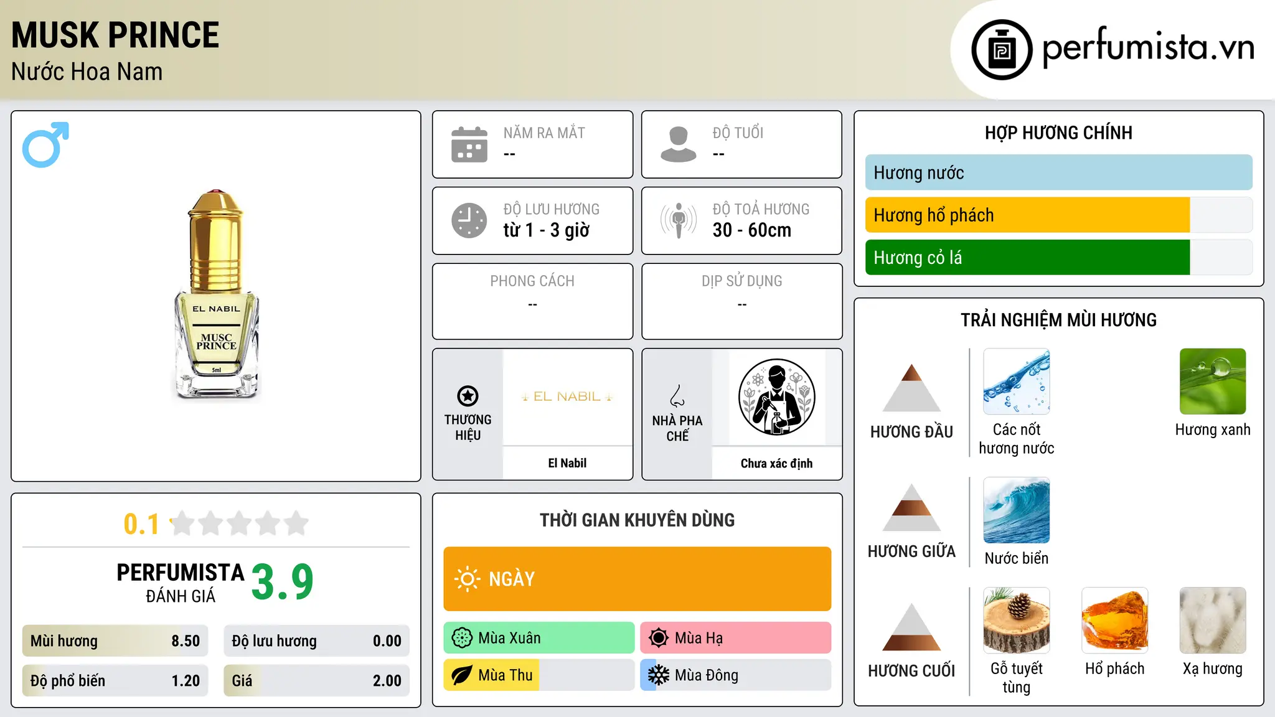Viewport: 1275px width, 717px height.
Task: Click the Hương Giữa pyramid icon
Action: [911, 507]
